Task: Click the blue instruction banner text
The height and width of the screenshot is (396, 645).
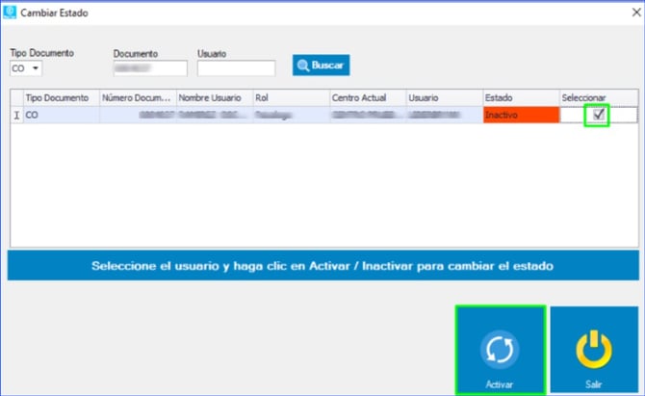Action: (x=322, y=266)
